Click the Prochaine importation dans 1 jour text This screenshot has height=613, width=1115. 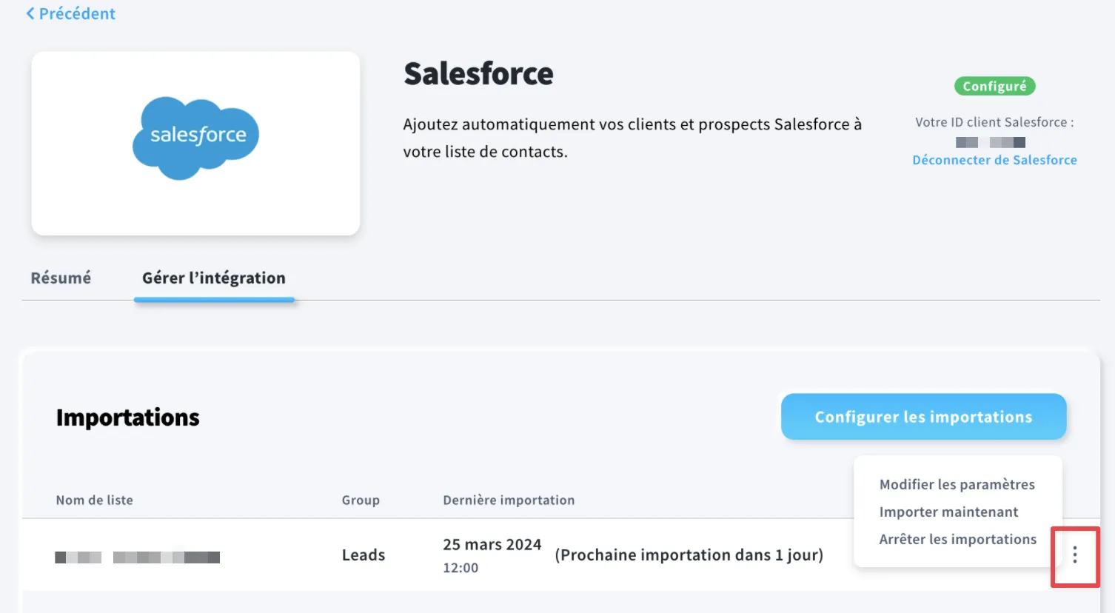click(x=689, y=555)
